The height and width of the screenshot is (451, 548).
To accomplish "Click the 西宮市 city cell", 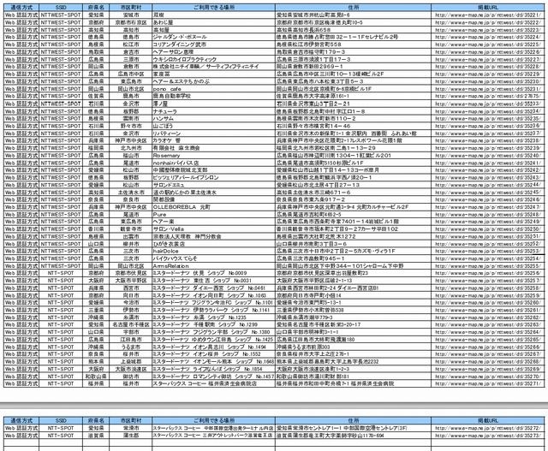I will click(131, 288).
